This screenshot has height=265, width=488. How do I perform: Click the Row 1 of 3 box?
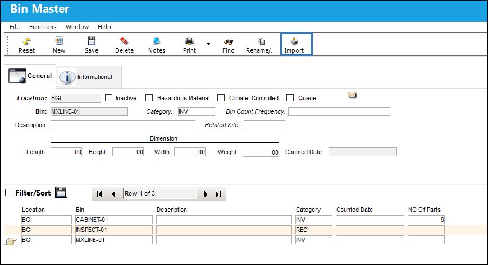pyautogui.click(x=160, y=193)
